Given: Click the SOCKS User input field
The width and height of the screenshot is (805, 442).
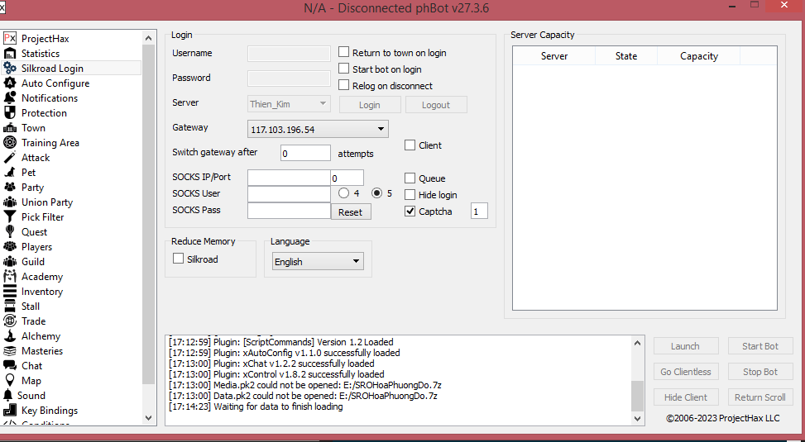Looking at the screenshot, I should click(x=289, y=194).
